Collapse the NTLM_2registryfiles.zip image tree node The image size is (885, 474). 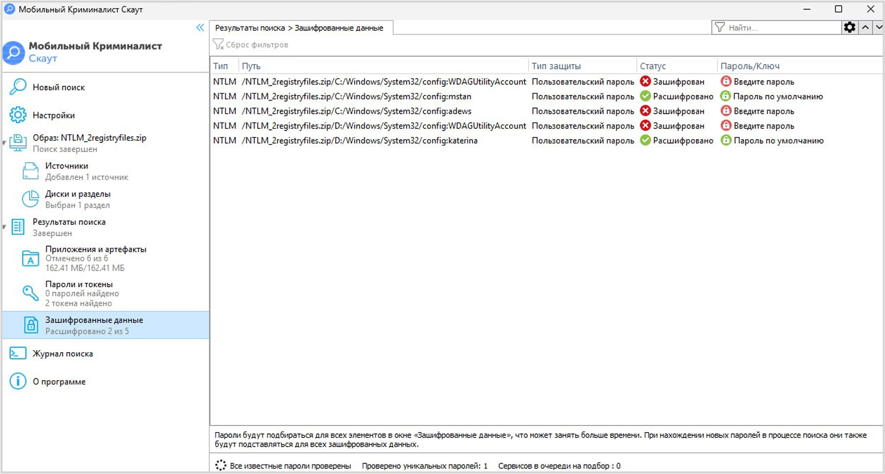(x=4, y=143)
